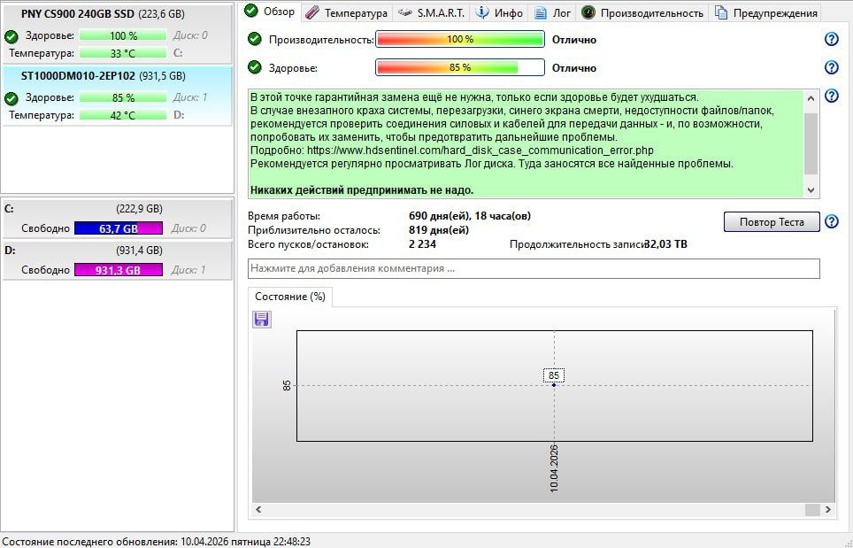Click the 42 °C temperature bar

122,115
